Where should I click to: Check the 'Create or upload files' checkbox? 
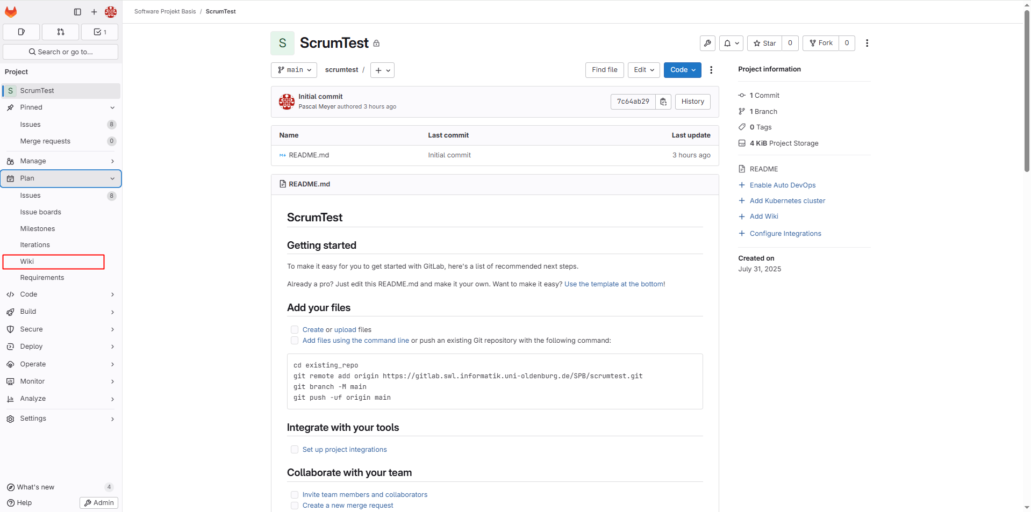click(x=295, y=330)
